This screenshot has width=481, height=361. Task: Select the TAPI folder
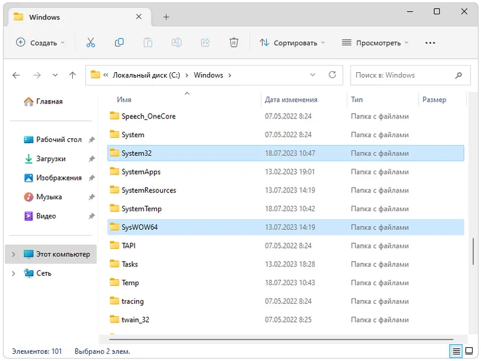(x=286, y=245)
